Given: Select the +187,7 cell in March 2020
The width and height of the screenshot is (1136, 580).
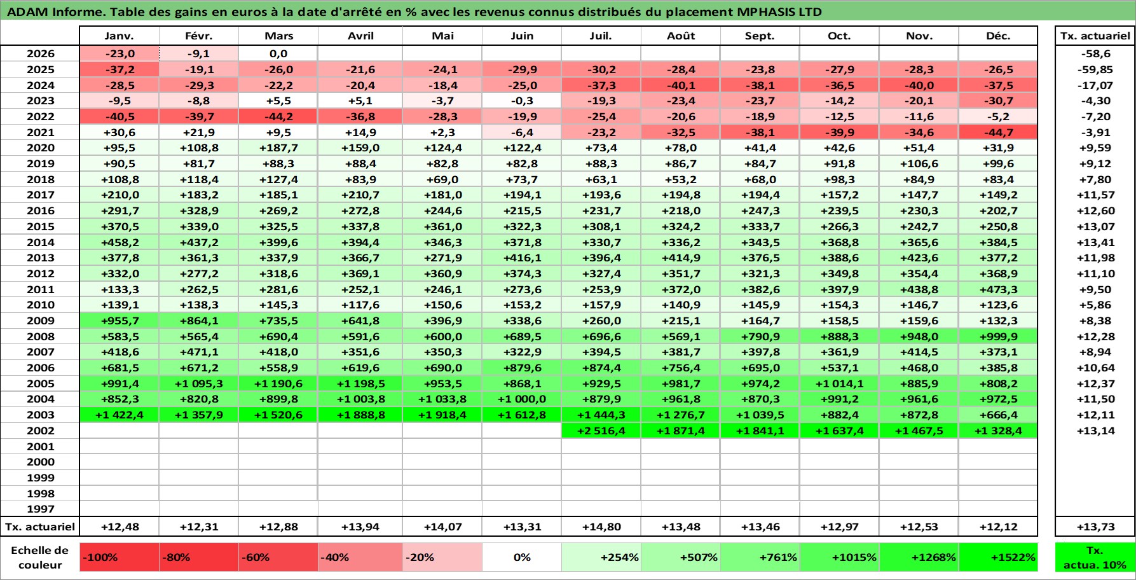Looking at the screenshot, I should pos(278,148).
